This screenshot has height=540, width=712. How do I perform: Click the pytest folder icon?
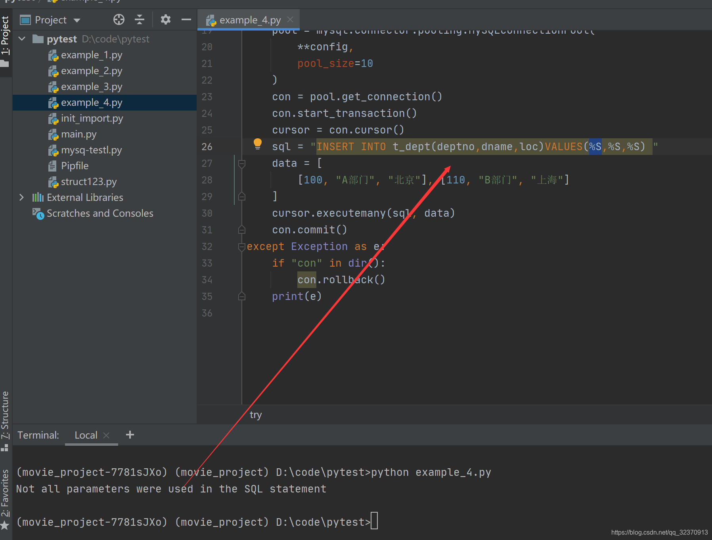[38, 39]
